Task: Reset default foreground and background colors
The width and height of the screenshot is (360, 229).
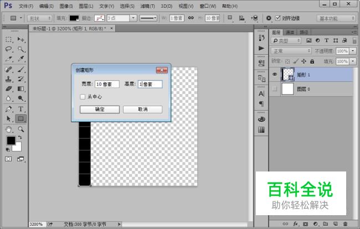Action: pos(8,149)
